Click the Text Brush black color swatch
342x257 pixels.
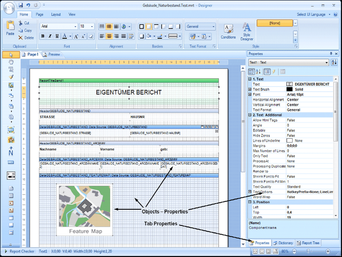tap(290, 89)
